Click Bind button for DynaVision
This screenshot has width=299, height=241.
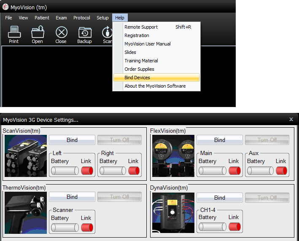point(220,198)
